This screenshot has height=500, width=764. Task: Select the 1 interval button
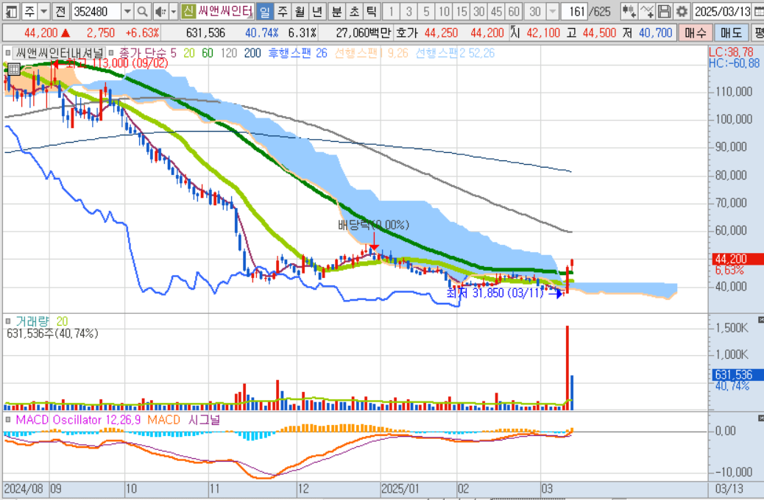pos(392,11)
